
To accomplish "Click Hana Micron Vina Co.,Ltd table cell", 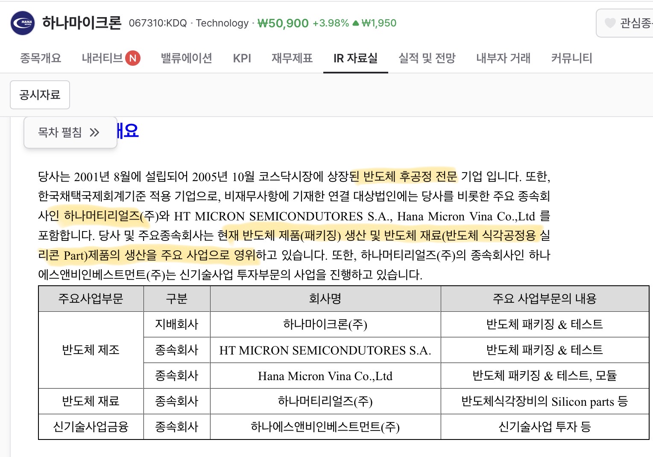I will [x=325, y=376].
